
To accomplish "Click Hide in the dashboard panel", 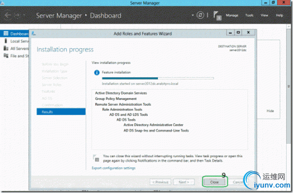I will [x=270, y=111].
